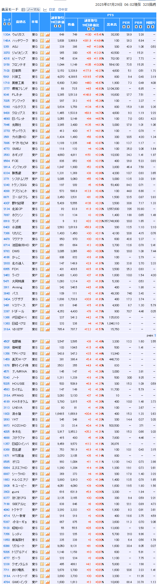
Task: Sort PTS 28日終値比 ascending
Action: click(88, 29)
